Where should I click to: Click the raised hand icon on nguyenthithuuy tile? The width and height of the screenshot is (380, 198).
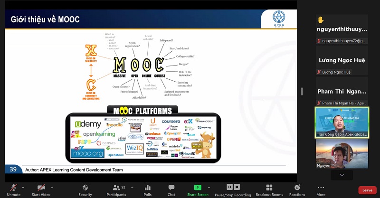[321, 19]
